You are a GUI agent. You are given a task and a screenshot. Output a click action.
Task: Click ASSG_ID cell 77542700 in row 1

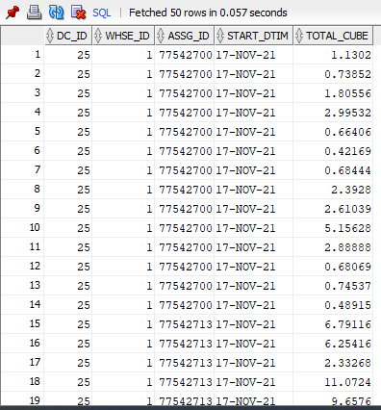coord(185,55)
